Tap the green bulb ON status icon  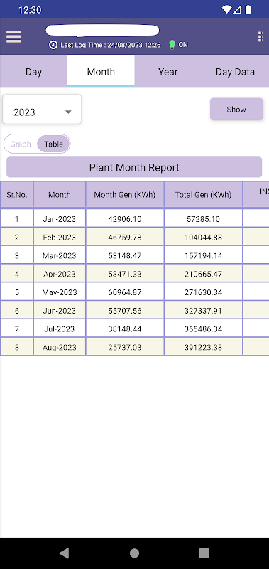[172, 45]
